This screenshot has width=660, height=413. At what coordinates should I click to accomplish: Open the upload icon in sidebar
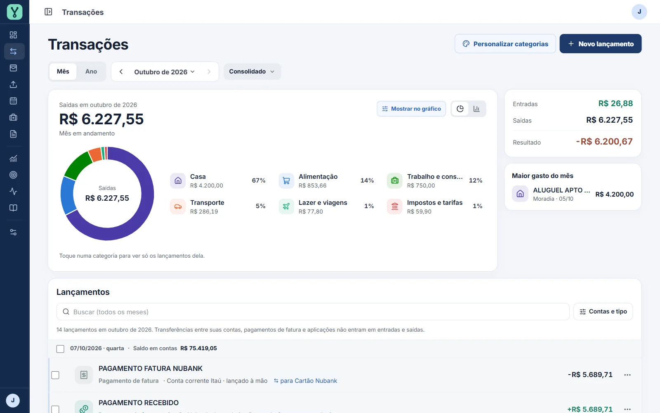pyautogui.click(x=13, y=85)
